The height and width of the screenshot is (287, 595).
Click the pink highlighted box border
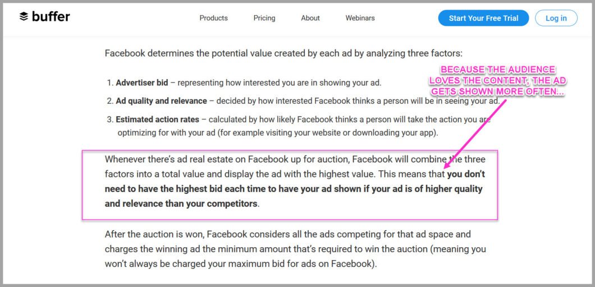pos(290,150)
